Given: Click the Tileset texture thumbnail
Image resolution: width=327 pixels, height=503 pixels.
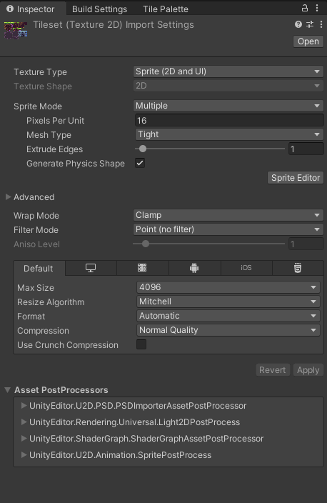Looking at the screenshot, I should tap(16, 30).
